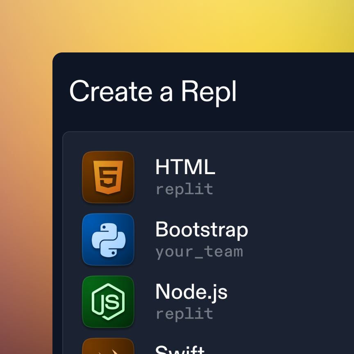Click the "Create a Repl" heading
The image size is (354, 354).
pyautogui.click(x=153, y=91)
